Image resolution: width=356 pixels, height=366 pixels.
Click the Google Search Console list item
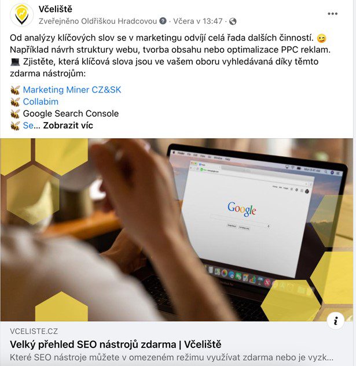pos(71,113)
